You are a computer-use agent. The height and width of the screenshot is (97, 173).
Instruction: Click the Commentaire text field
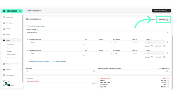(60, 81)
